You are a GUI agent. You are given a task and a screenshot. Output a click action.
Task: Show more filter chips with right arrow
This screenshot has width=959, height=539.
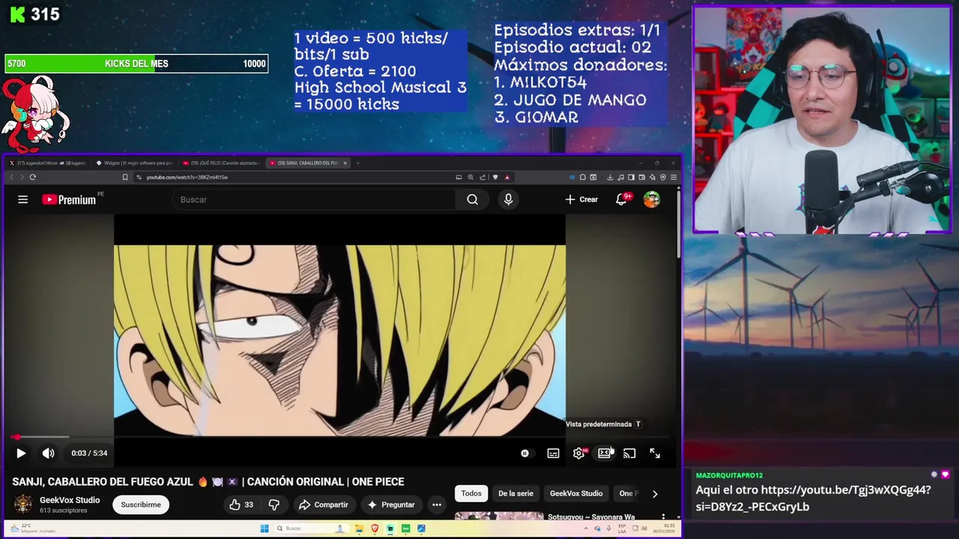pyautogui.click(x=655, y=494)
